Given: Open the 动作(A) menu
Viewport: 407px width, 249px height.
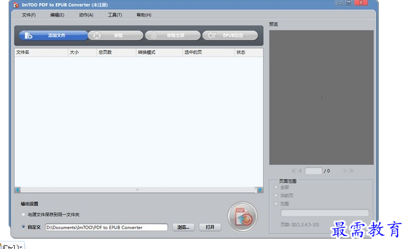Looking at the screenshot, I should 86,15.
